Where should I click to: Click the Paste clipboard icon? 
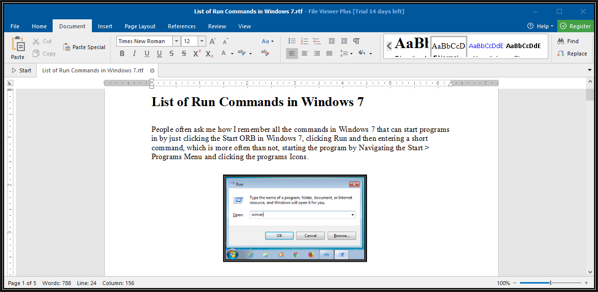coord(18,45)
